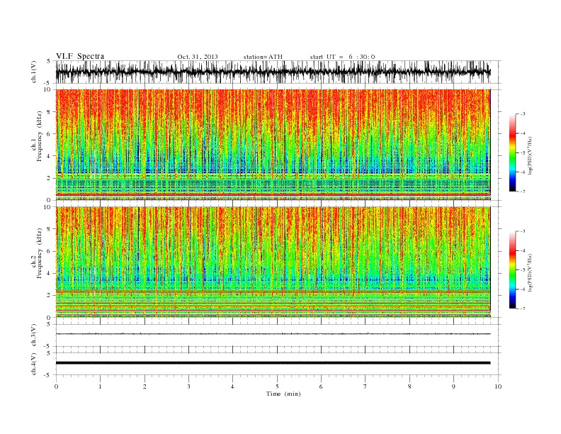Click the time axis tick label "8"
Viewport: 561px width, 434px height.
point(409,386)
